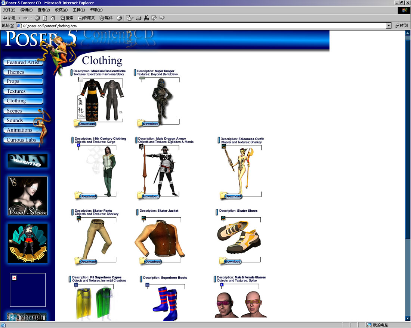The width and height of the screenshot is (411, 328).
Task: Click the scrollbar down arrow
Action: (x=408, y=318)
